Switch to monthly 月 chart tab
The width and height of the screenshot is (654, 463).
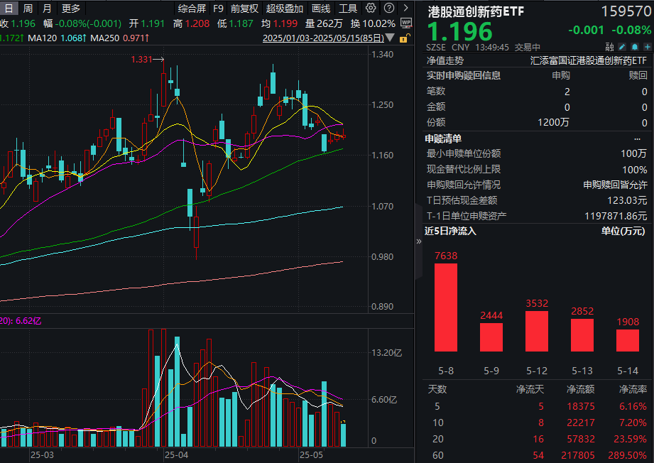click(x=47, y=9)
